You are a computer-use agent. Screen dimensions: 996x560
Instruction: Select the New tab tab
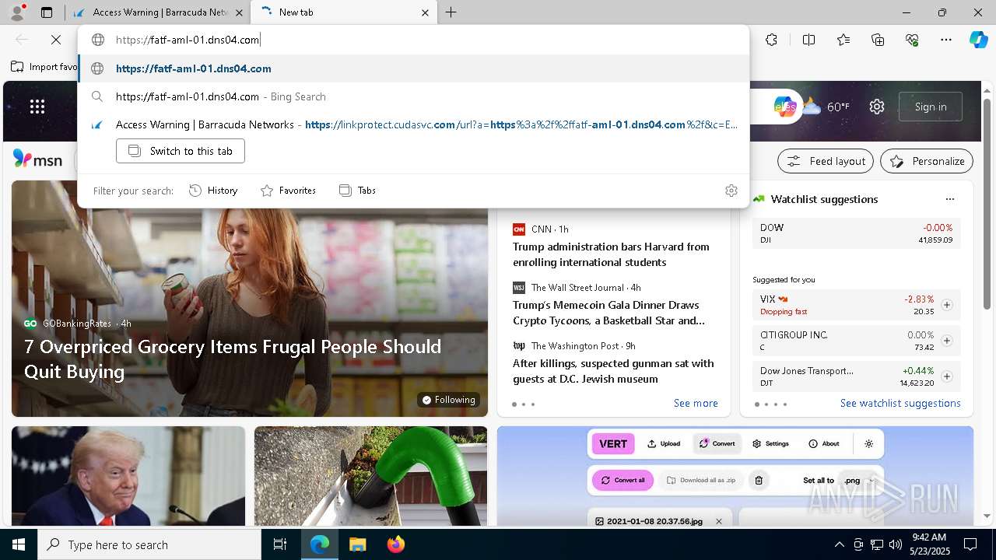pos(344,12)
